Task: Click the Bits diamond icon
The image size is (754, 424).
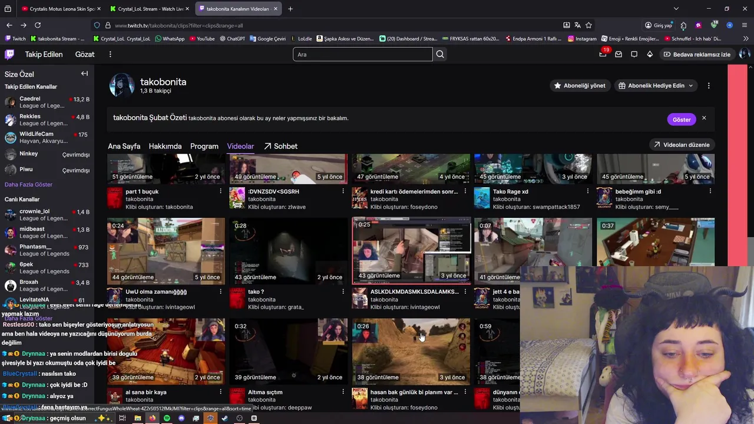Action: (x=650, y=54)
